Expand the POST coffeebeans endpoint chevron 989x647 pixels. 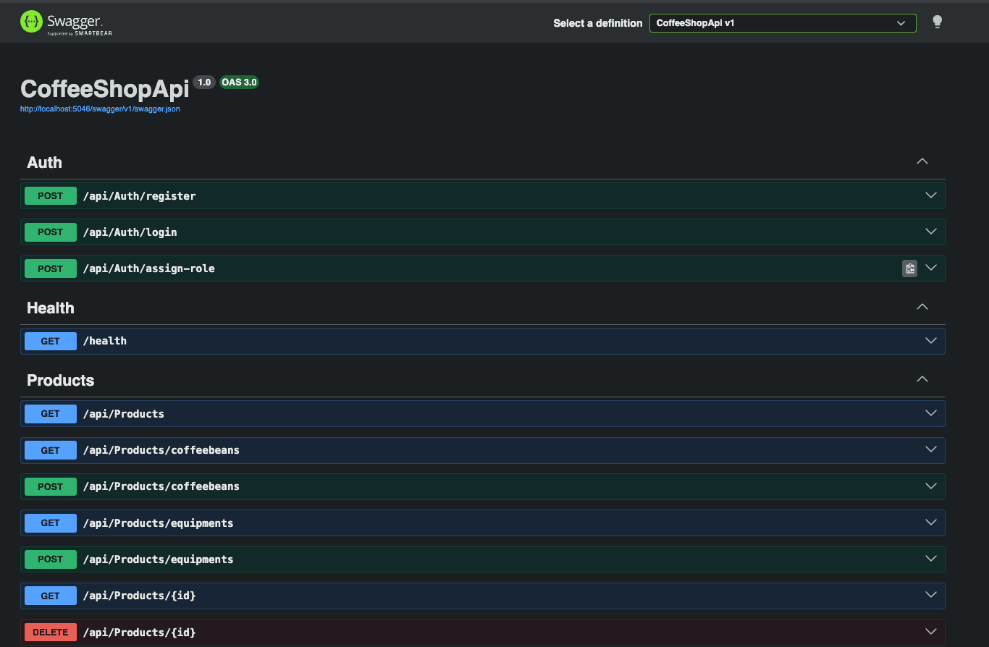tap(931, 486)
